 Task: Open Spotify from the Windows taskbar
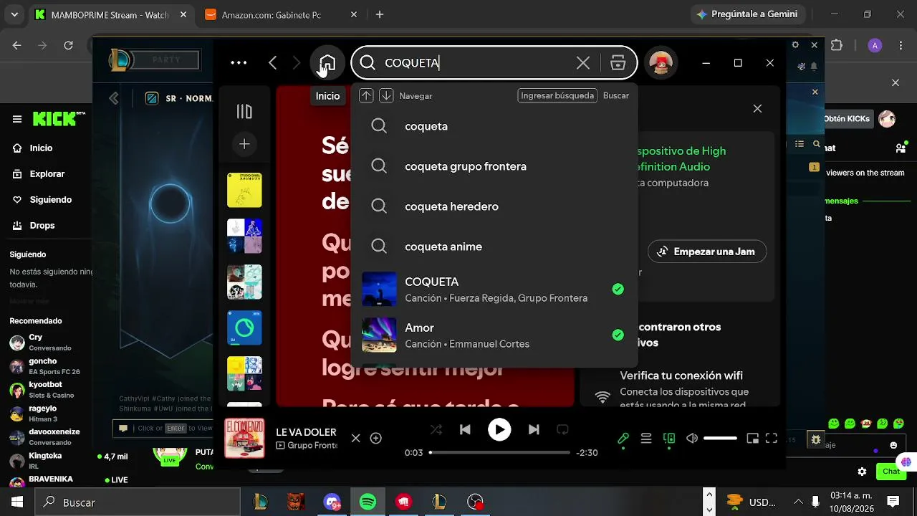(x=368, y=502)
